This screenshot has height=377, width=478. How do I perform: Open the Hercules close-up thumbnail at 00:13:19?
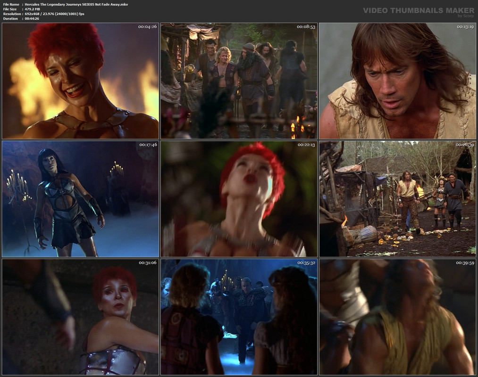(397, 81)
